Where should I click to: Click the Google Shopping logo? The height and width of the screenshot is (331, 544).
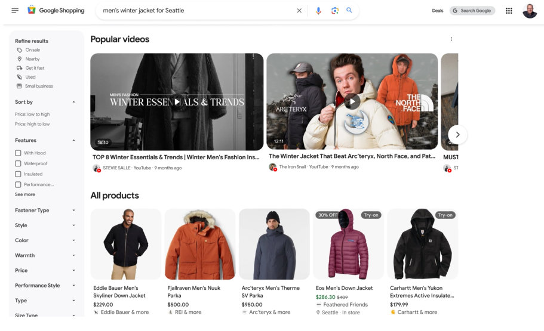(x=56, y=10)
